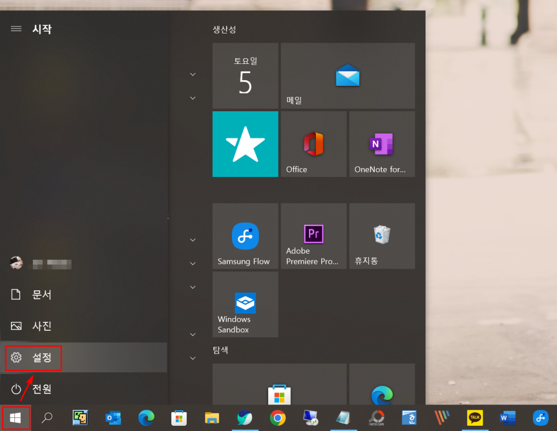The width and height of the screenshot is (557, 431).
Task: Open Google Chrome from the taskbar
Action: 277,418
